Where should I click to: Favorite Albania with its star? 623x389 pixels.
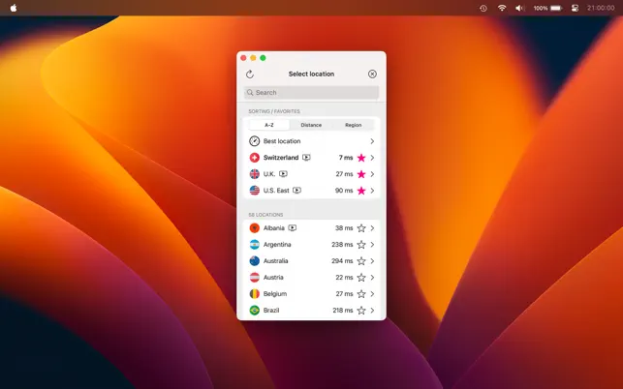pos(361,227)
